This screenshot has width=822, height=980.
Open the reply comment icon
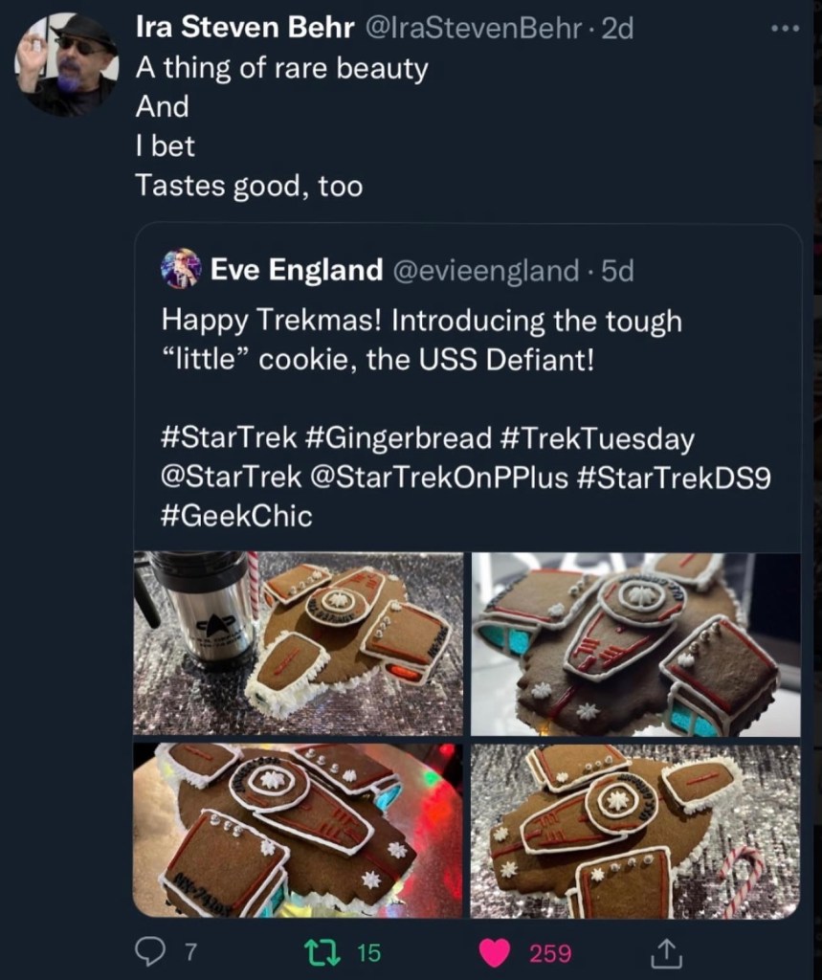[x=151, y=951]
